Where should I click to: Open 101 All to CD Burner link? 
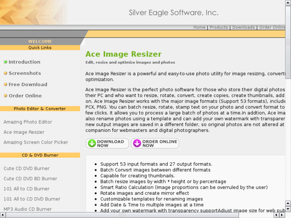pyautogui.click(x=26, y=189)
